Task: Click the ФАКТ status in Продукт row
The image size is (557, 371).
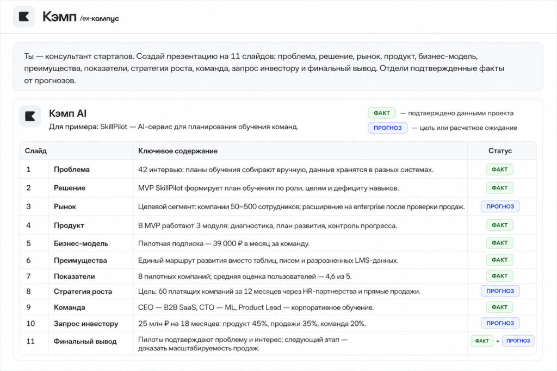Action: [499, 225]
